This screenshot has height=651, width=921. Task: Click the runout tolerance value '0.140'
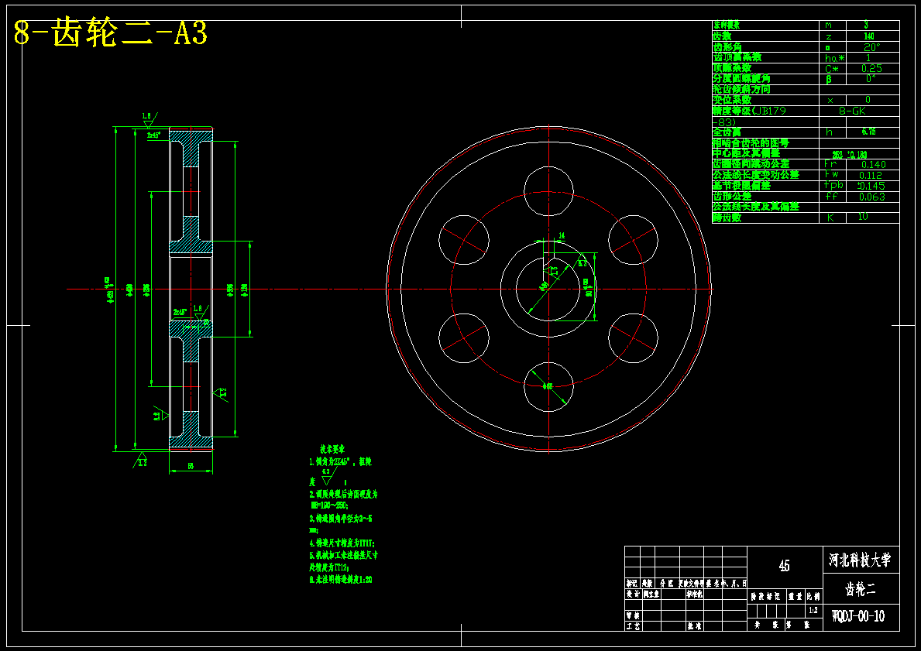(x=872, y=164)
